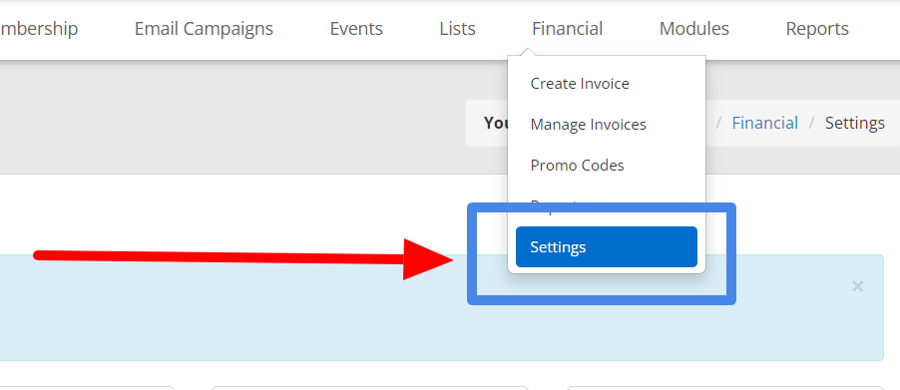
Task: Click the highlighted Settings dropdown entry
Action: 606,246
